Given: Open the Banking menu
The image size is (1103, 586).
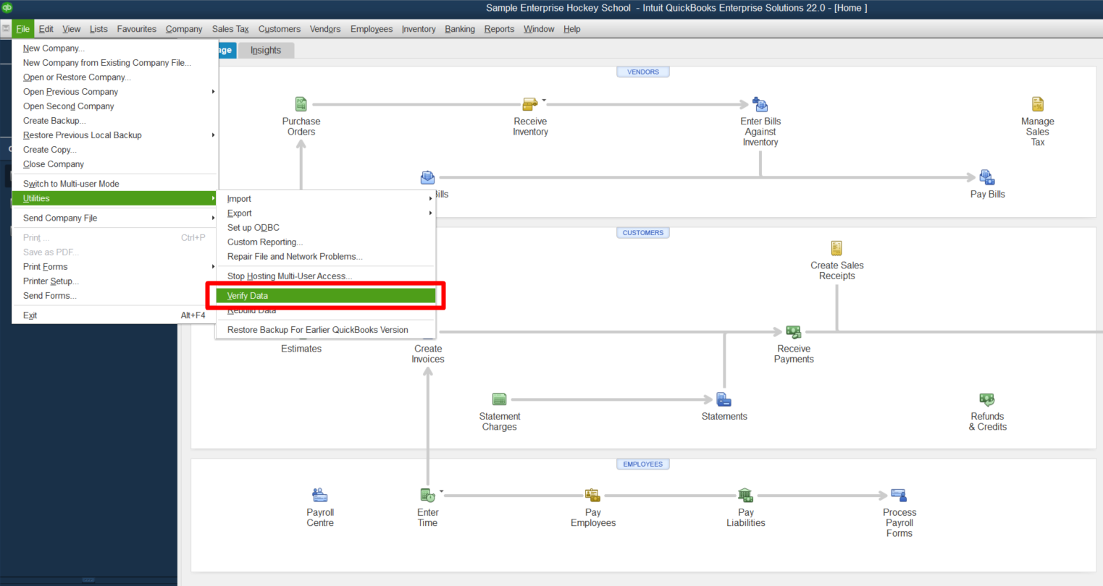Looking at the screenshot, I should coord(460,29).
